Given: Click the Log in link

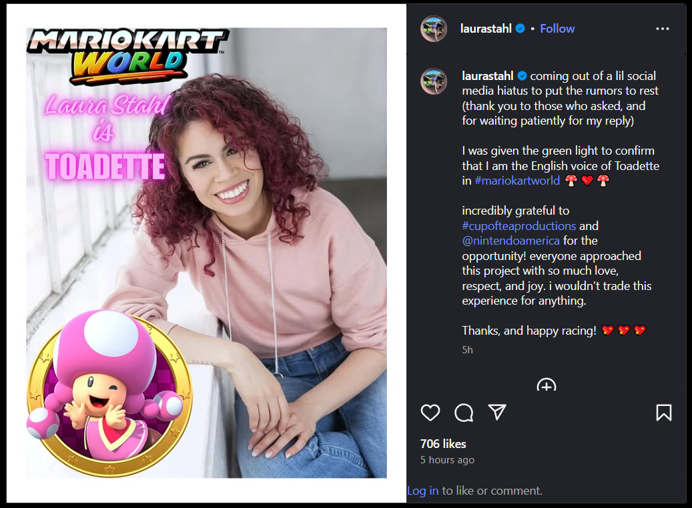Looking at the screenshot, I should pos(423,491).
